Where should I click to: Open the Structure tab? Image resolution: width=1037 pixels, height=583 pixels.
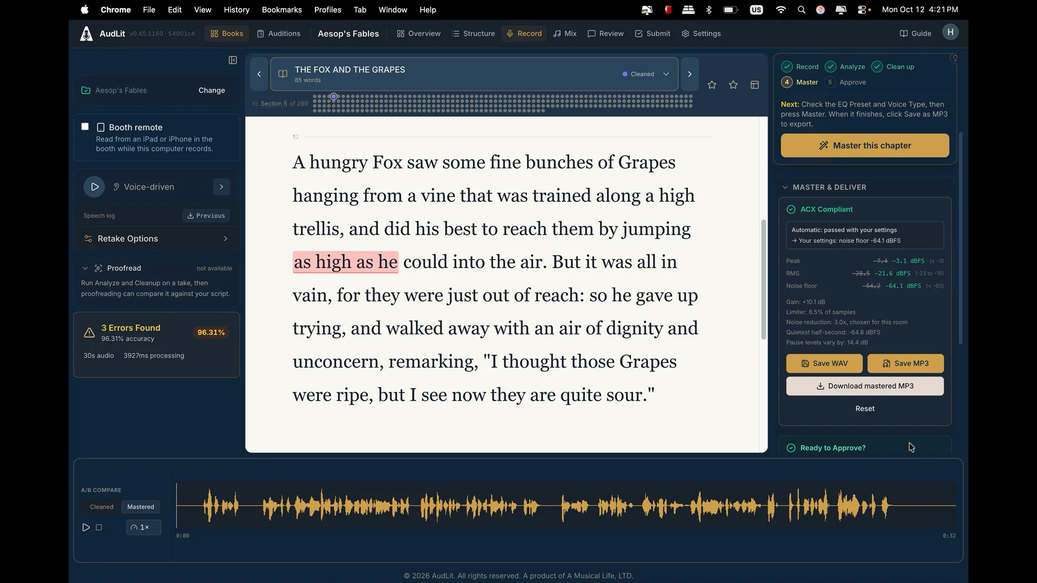click(x=473, y=33)
